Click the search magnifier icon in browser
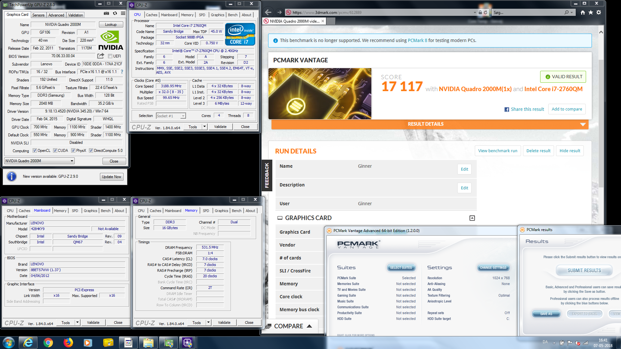 point(566,13)
